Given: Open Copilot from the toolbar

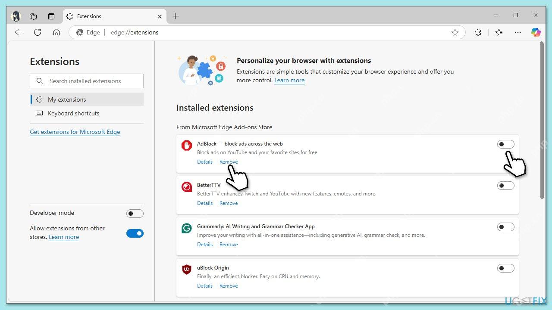Looking at the screenshot, I should [536, 32].
